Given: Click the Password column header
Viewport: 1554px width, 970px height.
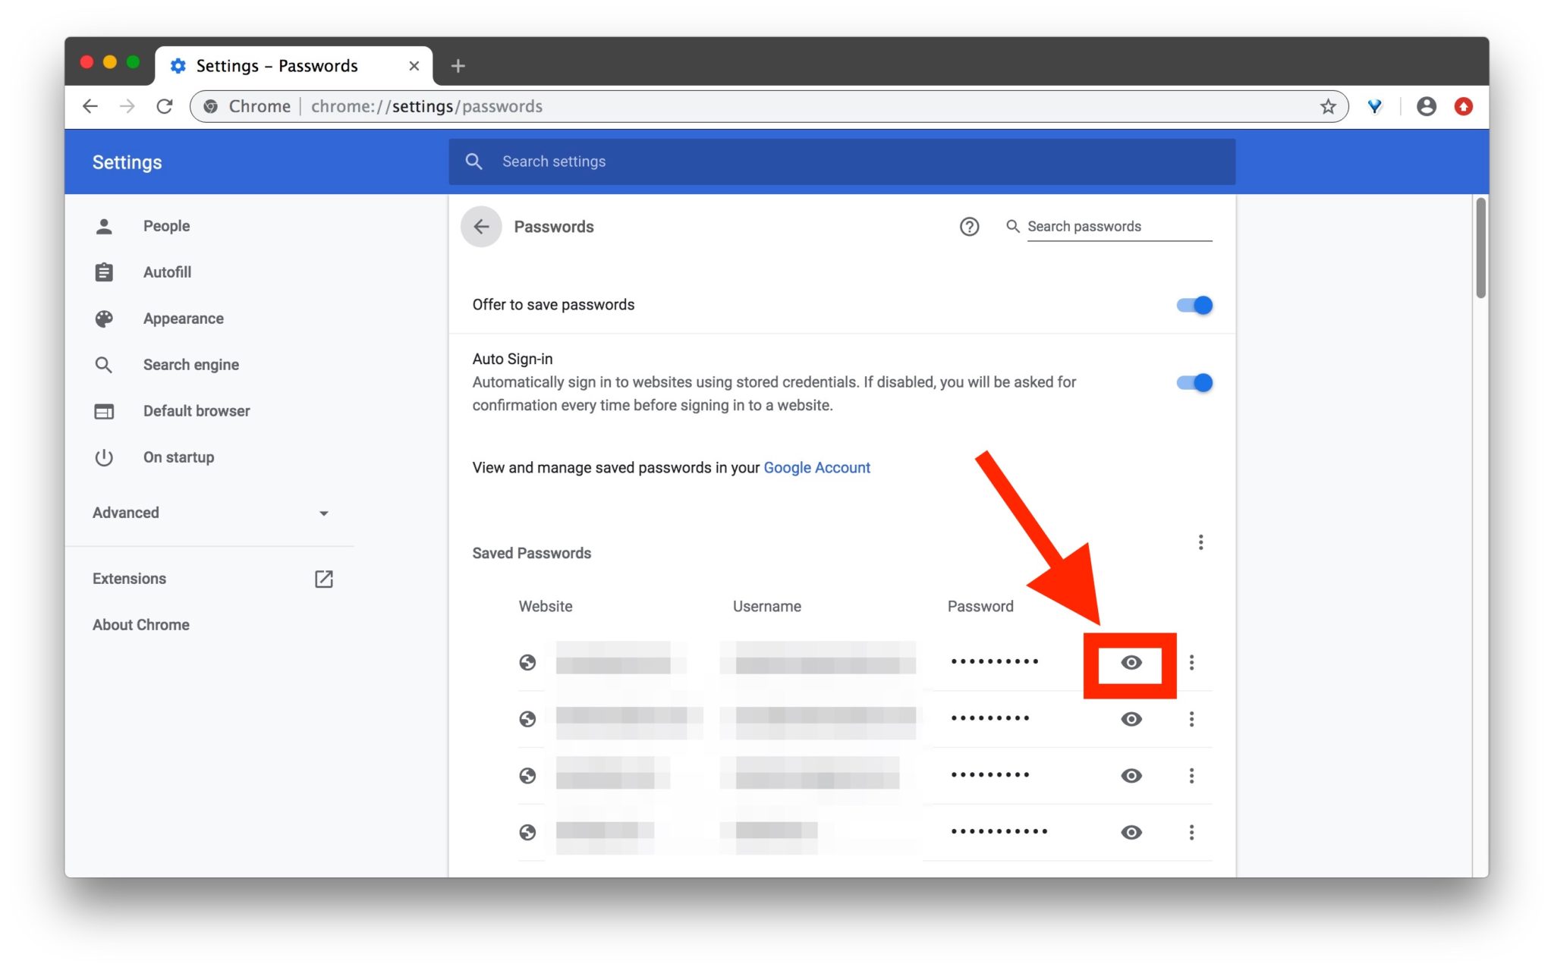Looking at the screenshot, I should point(980,607).
